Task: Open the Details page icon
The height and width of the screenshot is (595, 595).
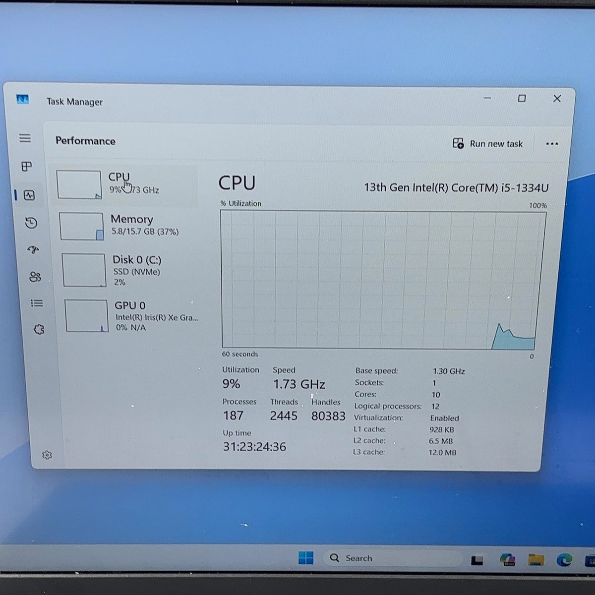Action: (x=37, y=303)
